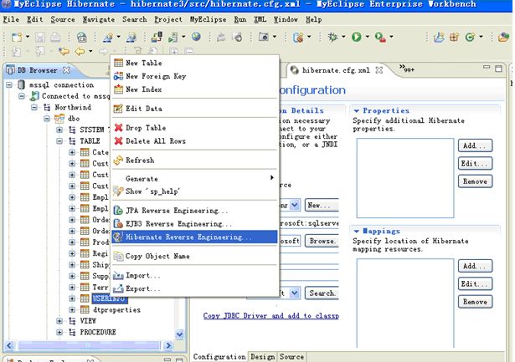Click the web browser globe icon

pos(197,37)
